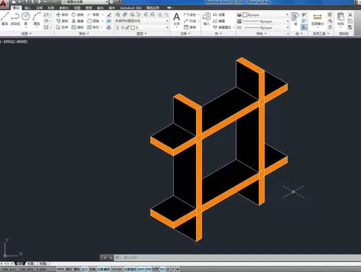Toggle lineweight display (线宽) in status bar
Image resolution: width=361 pixels, height=272 pixels.
[156, 269]
